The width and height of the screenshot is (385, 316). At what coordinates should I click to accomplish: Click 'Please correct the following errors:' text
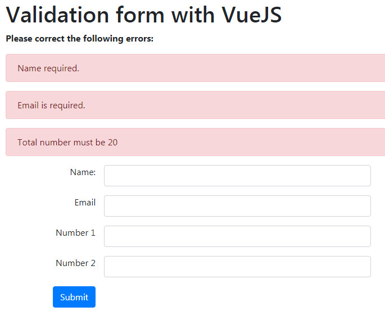tap(80, 39)
